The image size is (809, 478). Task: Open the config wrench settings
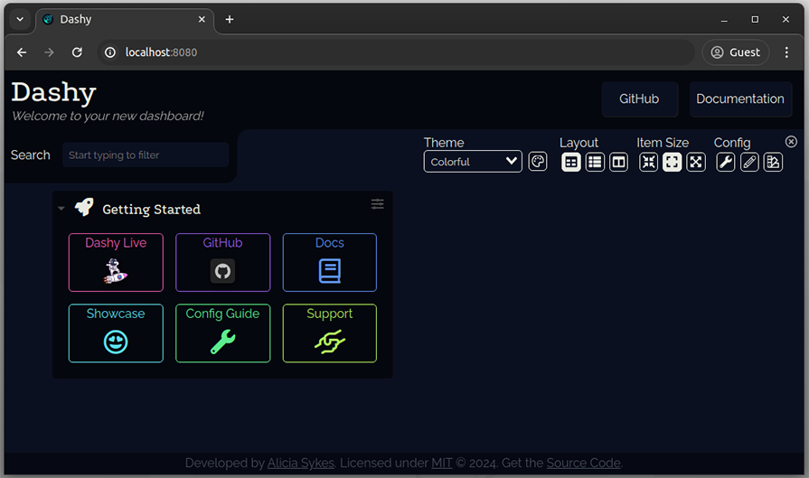726,162
